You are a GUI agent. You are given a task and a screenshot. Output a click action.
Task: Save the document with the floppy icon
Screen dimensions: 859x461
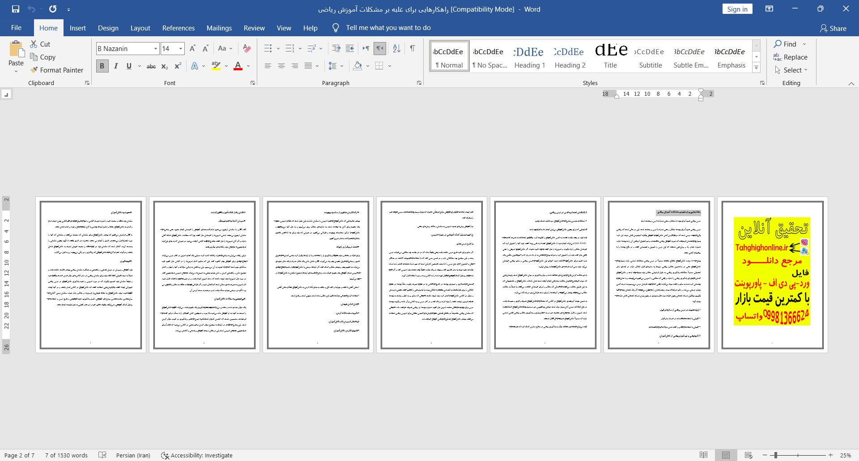click(x=16, y=9)
